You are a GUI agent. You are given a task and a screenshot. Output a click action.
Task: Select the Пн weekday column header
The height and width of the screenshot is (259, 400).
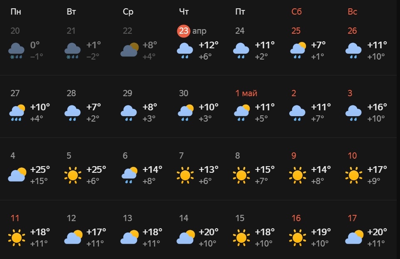point(15,12)
